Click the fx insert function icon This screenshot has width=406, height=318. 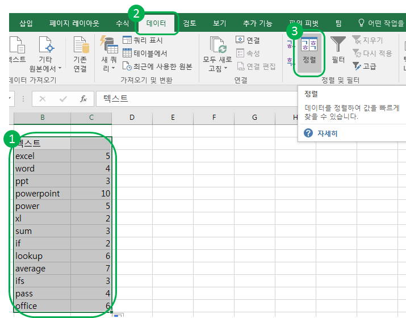83,99
